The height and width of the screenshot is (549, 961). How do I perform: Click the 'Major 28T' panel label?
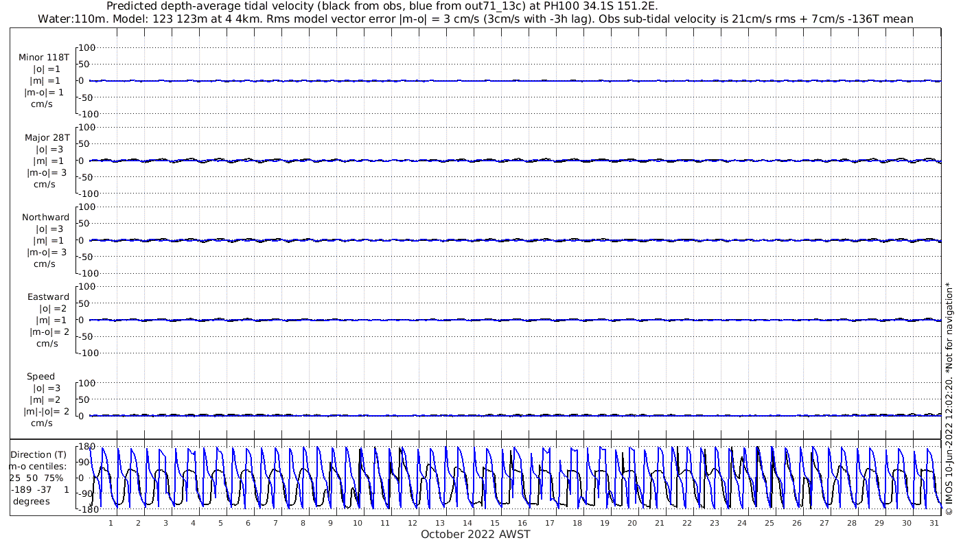coord(47,137)
